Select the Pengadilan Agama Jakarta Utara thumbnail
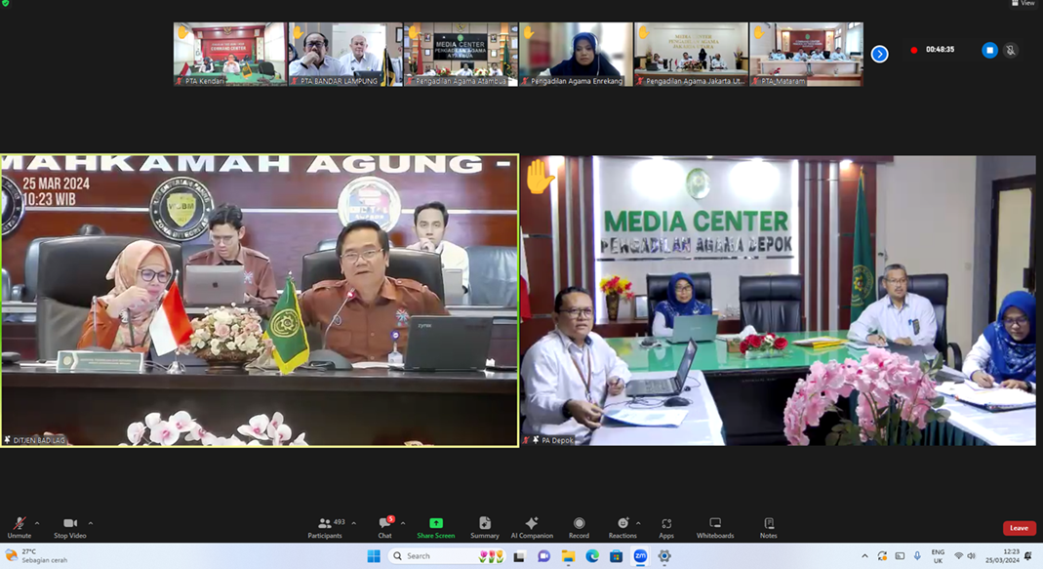The width and height of the screenshot is (1043, 569). click(x=691, y=54)
